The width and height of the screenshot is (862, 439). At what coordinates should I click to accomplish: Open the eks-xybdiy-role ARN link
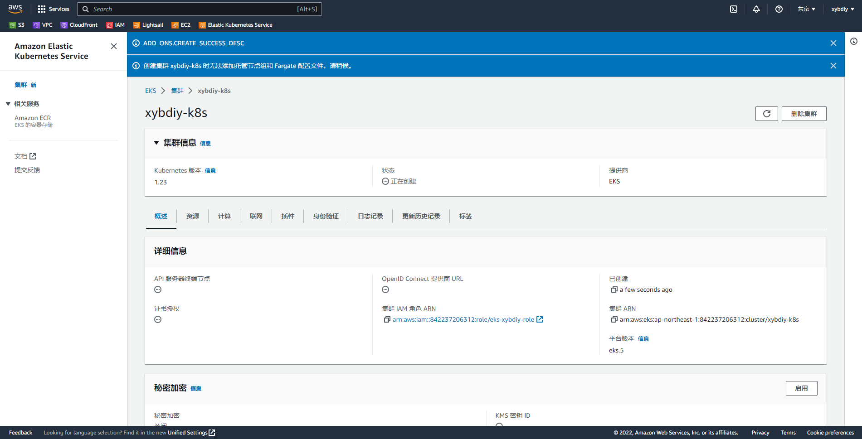[463, 319]
